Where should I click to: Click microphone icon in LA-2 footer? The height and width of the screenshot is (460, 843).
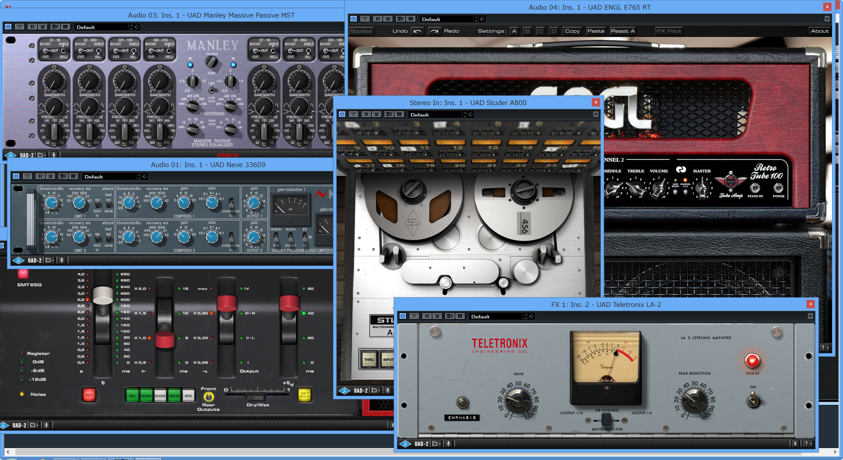coord(448,444)
